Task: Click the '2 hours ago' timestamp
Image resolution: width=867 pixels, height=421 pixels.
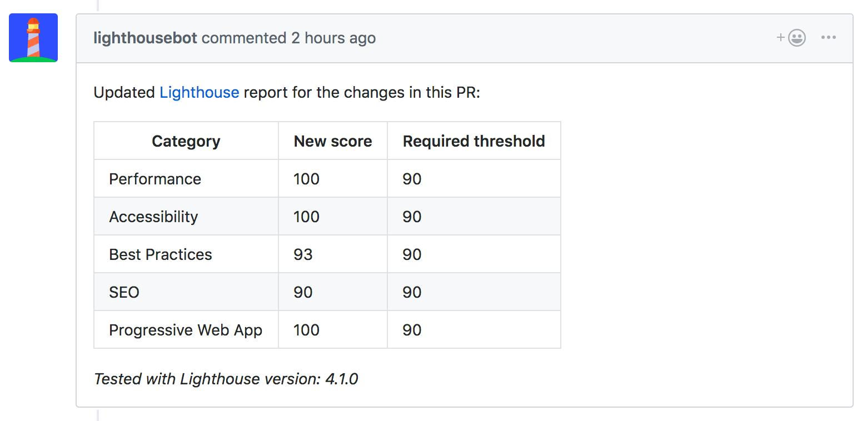Action: pos(333,38)
